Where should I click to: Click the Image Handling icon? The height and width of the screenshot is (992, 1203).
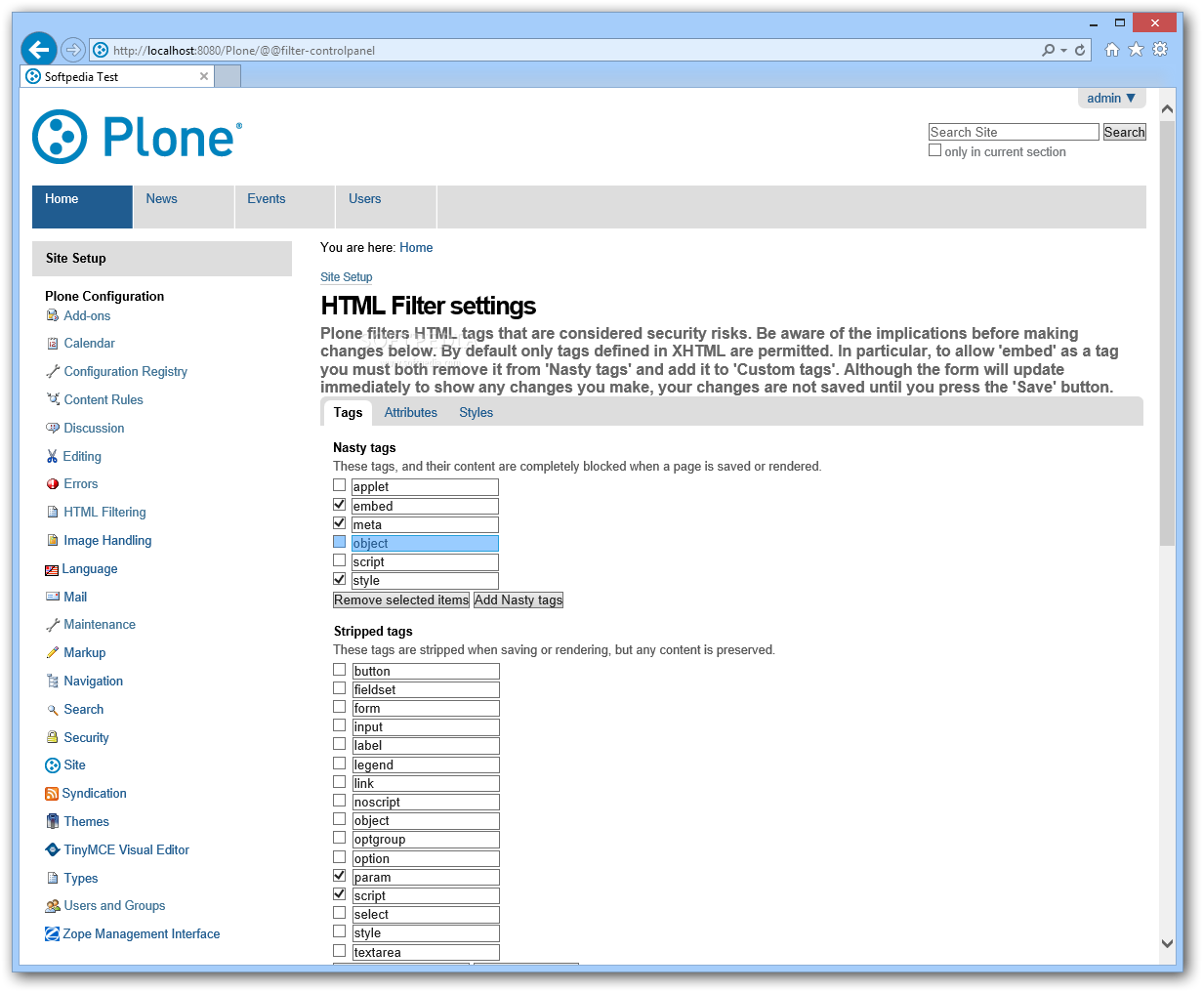coord(53,541)
